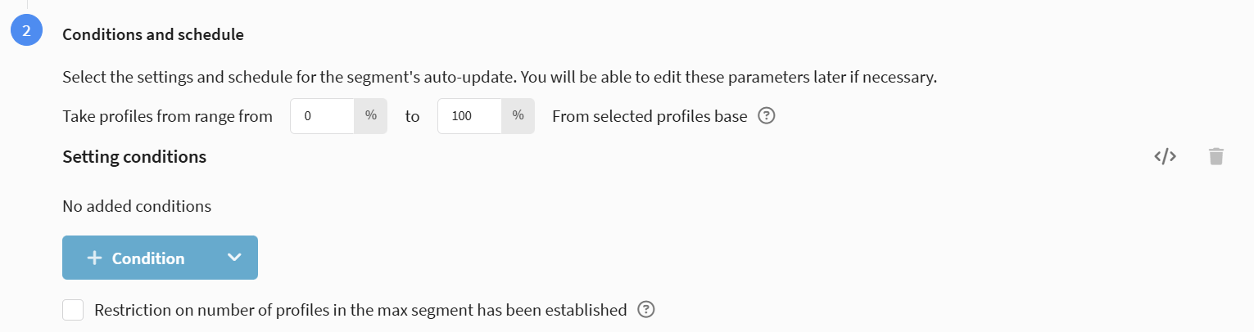This screenshot has width=1254, height=332.
Task: Delete conditions with the trash icon
Action: (x=1216, y=156)
